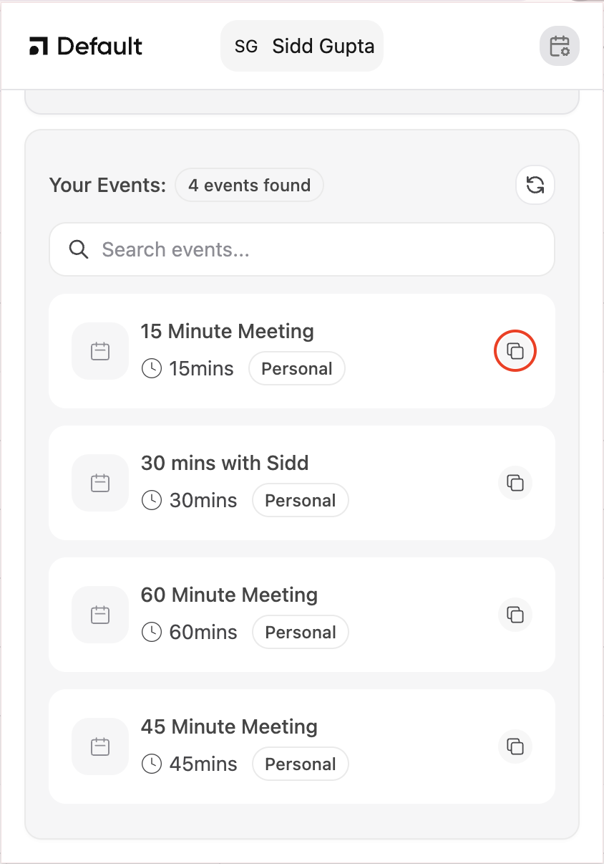Screen dimensions: 604x864
Task: Select the 15 Minute Meeting title
Action: tap(228, 332)
